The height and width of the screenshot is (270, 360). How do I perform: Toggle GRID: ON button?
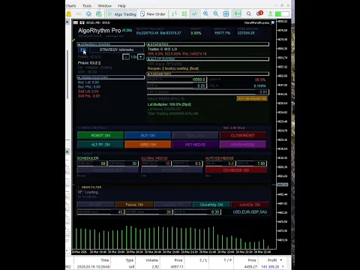[148, 145]
